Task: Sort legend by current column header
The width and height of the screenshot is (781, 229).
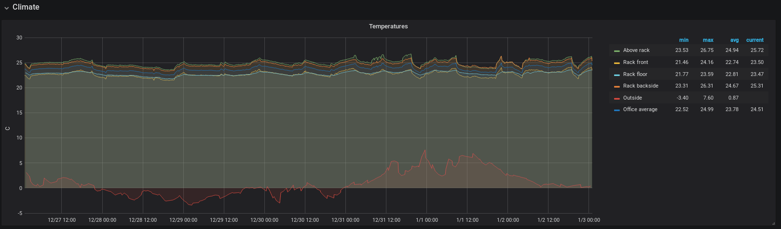Action: pos(754,40)
